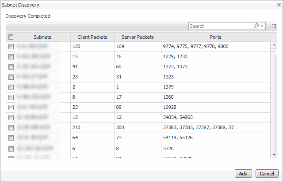This screenshot has height=182, width=283.
Task: Tick the checkbox for the port 16928 row
Action: coord(11,107)
